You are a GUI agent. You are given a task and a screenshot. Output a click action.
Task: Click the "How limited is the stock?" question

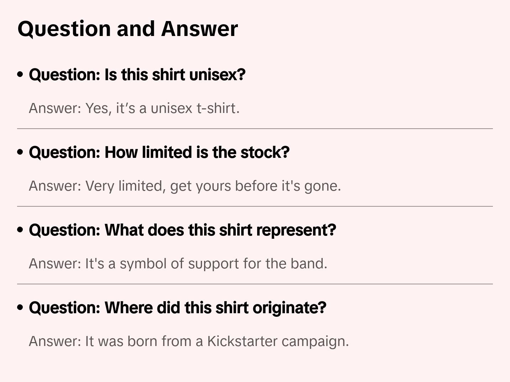pyautogui.click(x=159, y=153)
